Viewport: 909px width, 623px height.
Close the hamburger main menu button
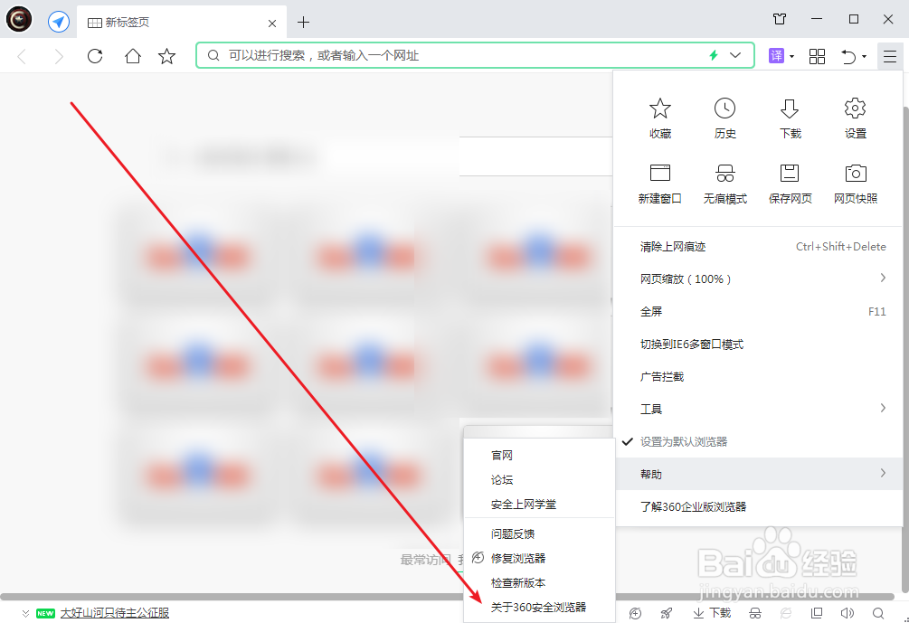pos(890,56)
